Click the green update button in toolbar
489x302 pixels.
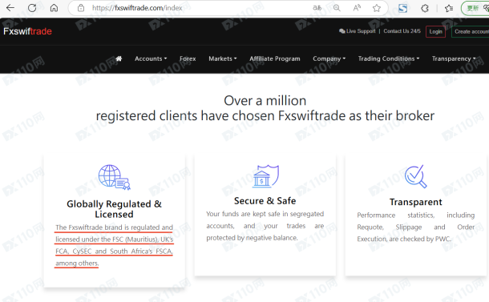pos(475,8)
